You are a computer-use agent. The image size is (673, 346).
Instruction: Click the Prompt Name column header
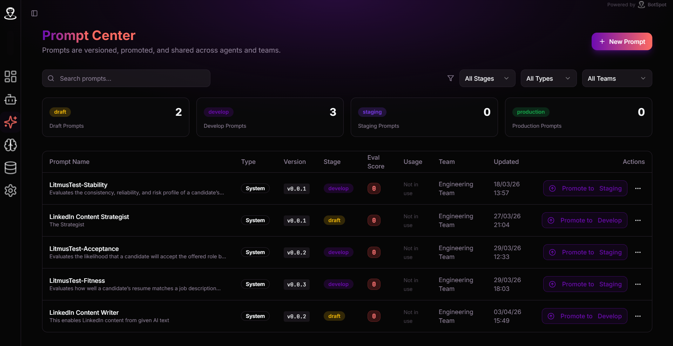click(69, 162)
